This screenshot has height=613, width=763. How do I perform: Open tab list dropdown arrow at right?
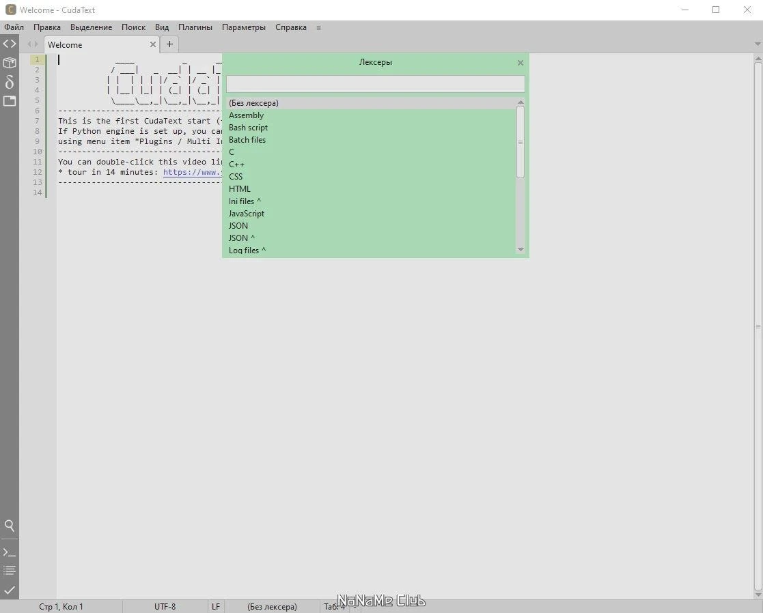tap(757, 44)
